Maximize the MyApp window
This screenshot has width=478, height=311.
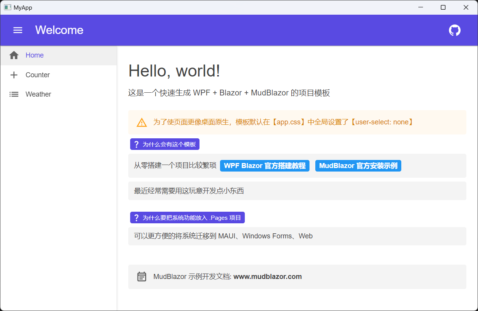pos(443,7)
